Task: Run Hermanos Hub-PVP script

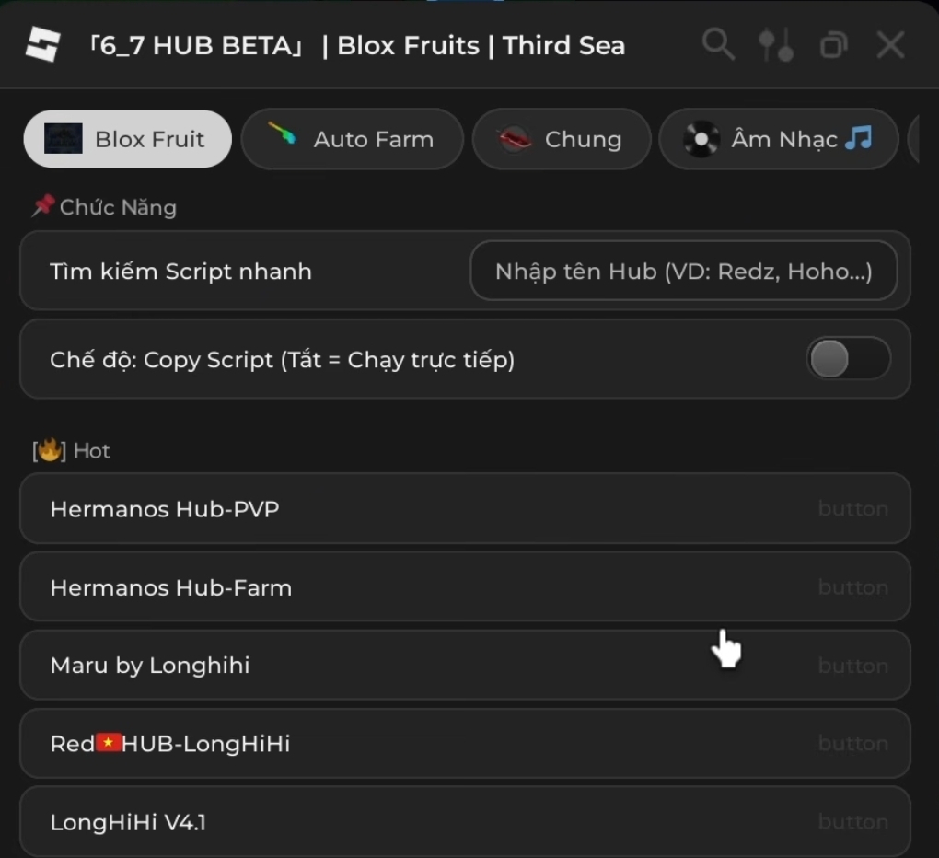Action: [x=465, y=508]
